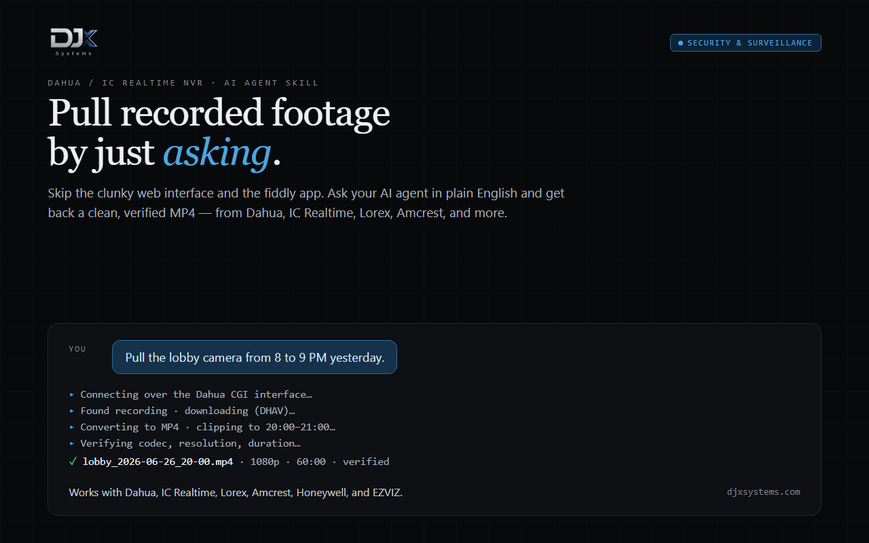This screenshot has width=869, height=543.
Task: Click the DJX Systems logo
Action: 74,42
